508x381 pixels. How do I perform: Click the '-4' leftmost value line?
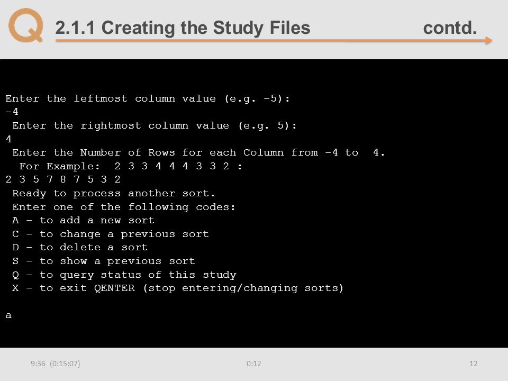pyautogui.click(x=12, y=112)
